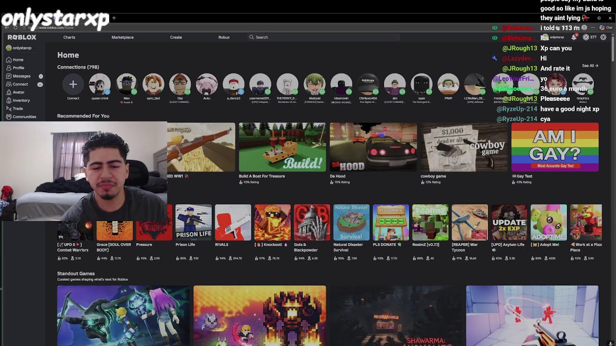Open Akatsuki's connection avatar
Image resolution: width=616 pixels, height=346 pixels.
(x=314, y=85)
